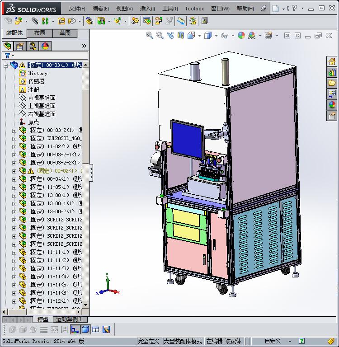The width and height of the screenshot is (339, 347).
Task: Click the Linear Component Pattern icon
Action: [45, 21]
